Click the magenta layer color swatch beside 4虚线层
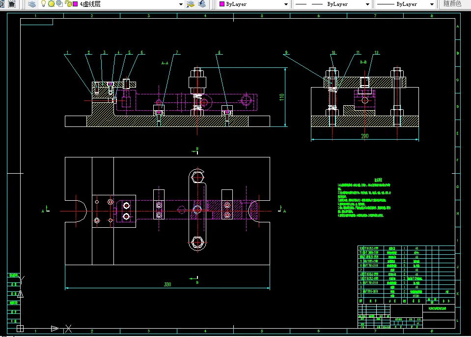This screenshot has height=337, width=471. (75, 4)
